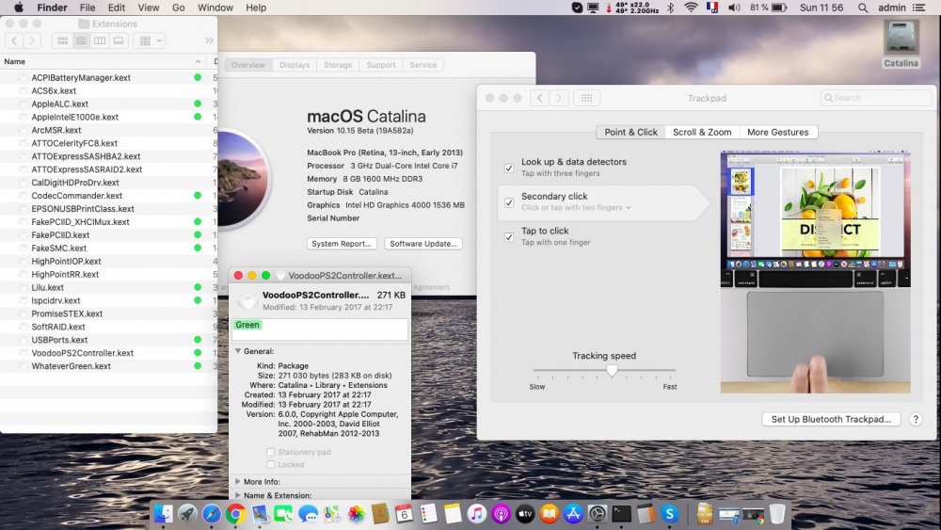941x530 pixels.
Task: Launch Terminal from the Dock
Action: [621, 514]
